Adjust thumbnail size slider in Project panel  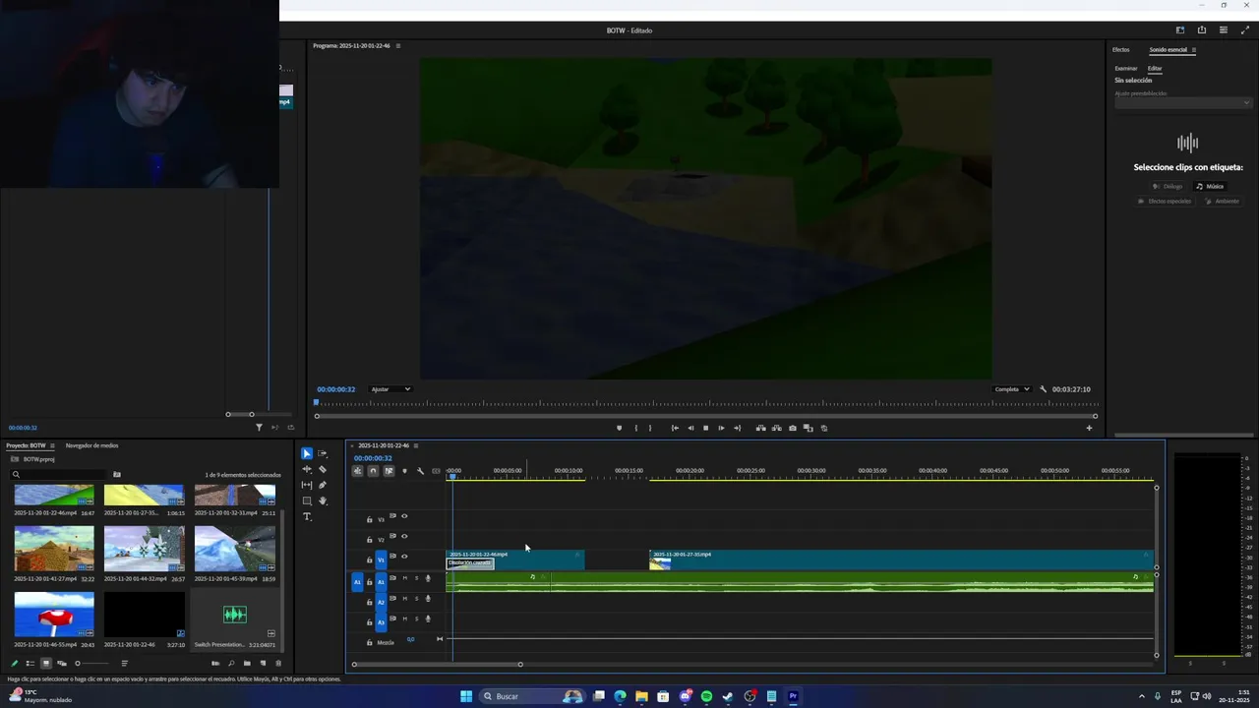pyautogui.click(x=91, y=663)
